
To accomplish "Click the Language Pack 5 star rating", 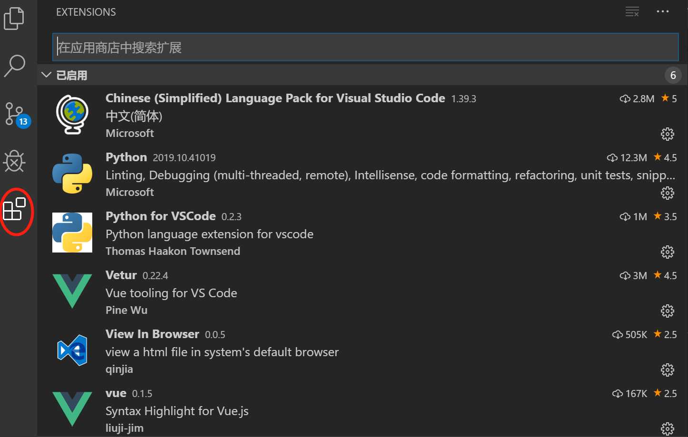I will [669, 98].
